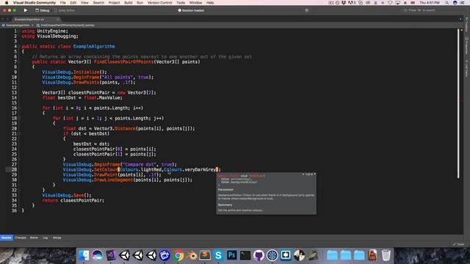This screenshot has width=470, height=264.
Task: Open the Search menu
Action: click(x=98, y=3)
